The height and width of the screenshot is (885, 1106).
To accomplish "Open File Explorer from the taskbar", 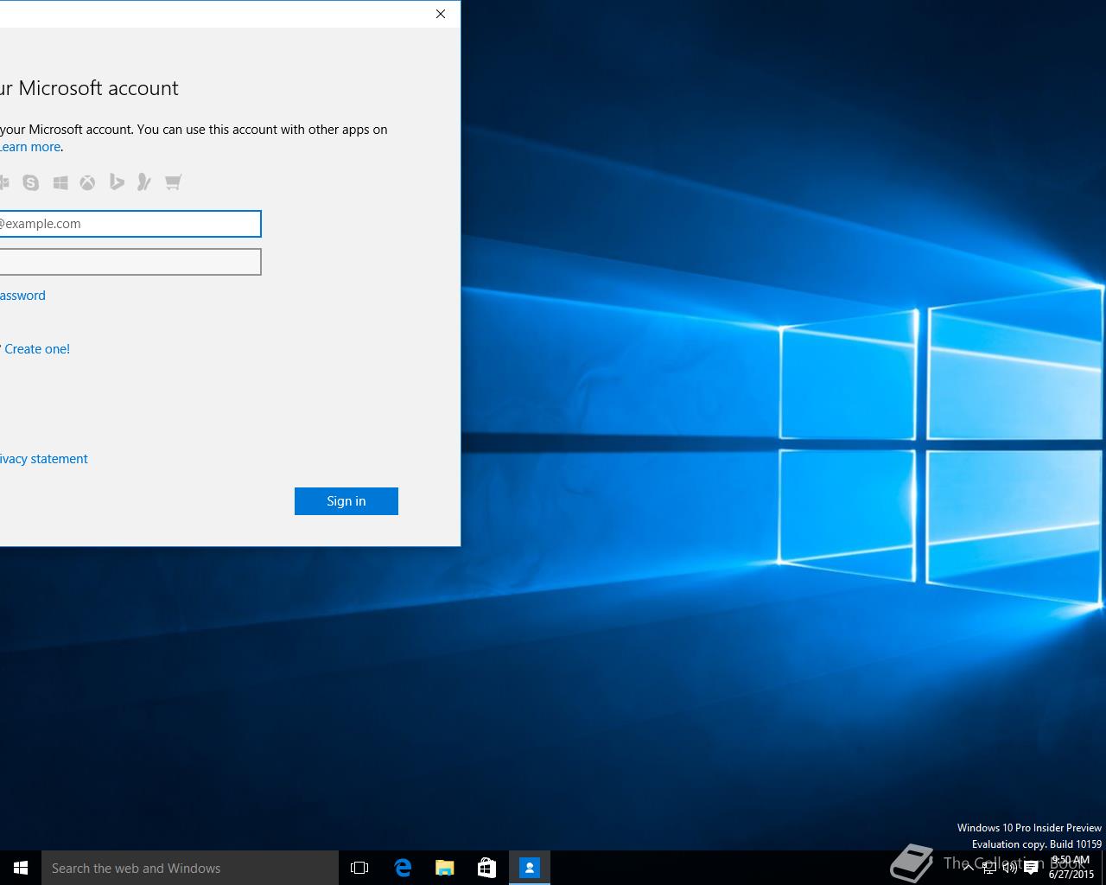I will (445, 868).
